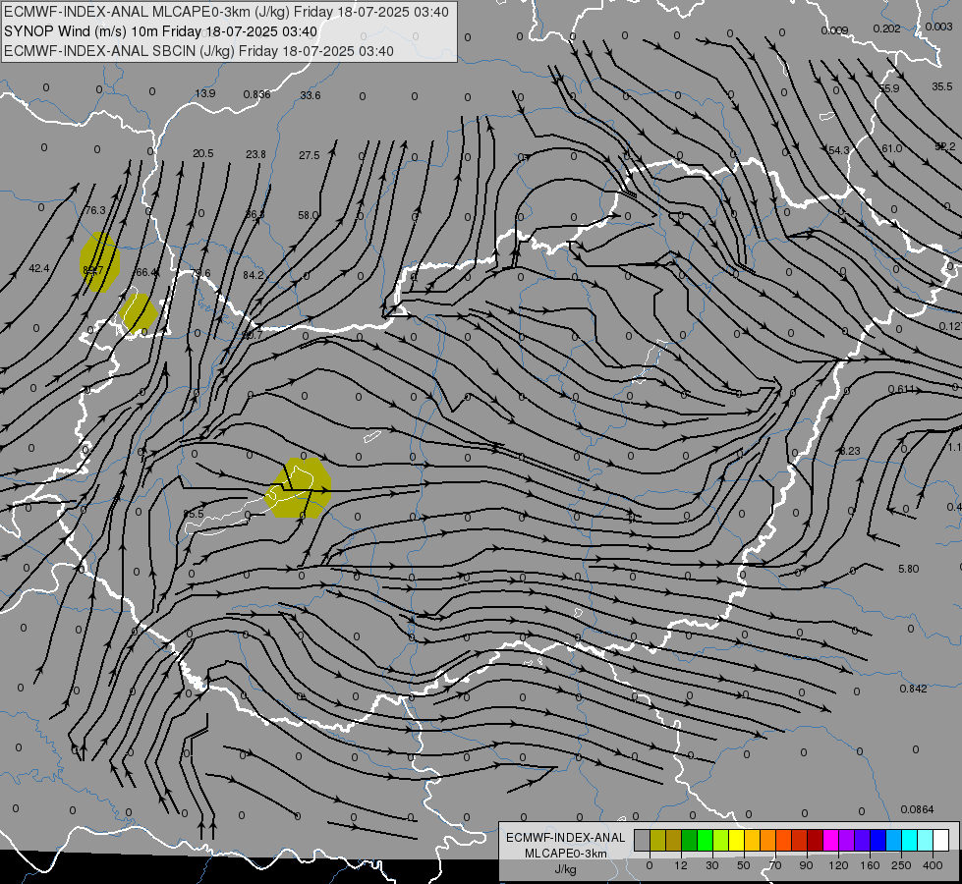Click the map value 42.4
Viewport: 962px width, 884px height.
pos(39,268)
